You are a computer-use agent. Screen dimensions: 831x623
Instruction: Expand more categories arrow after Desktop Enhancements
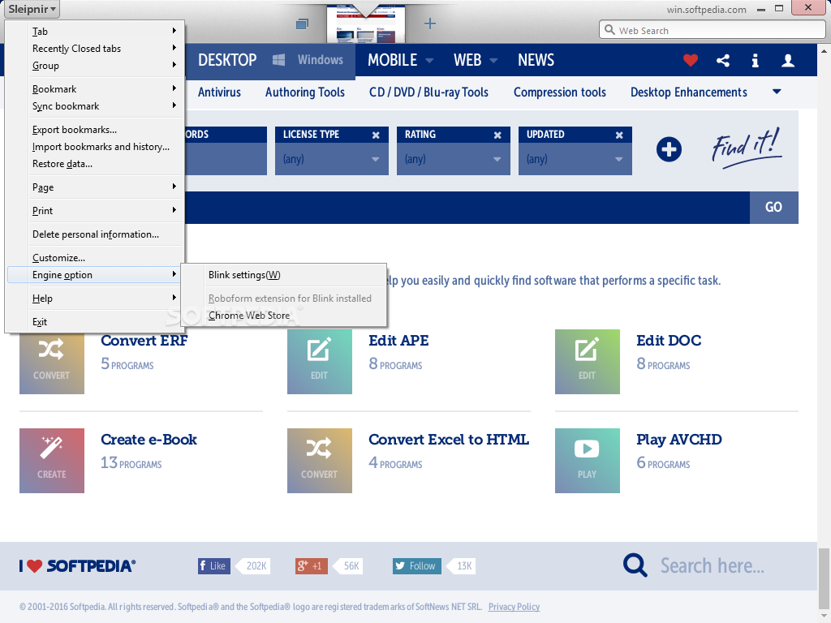tap(777, 92)
